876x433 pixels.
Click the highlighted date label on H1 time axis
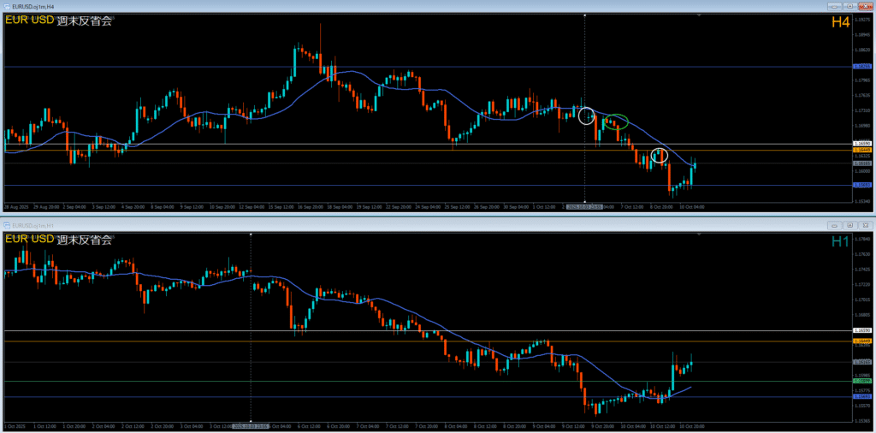(251, 425)
